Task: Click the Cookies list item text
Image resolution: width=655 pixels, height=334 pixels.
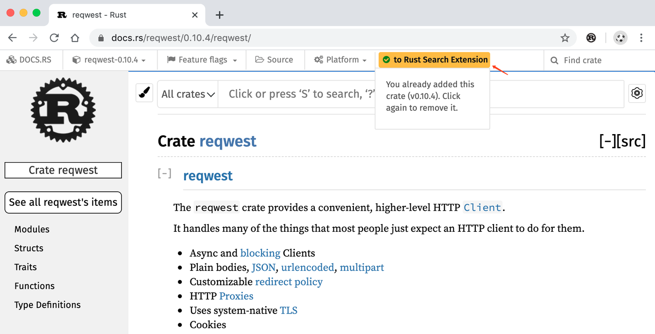Action: point(208,324)
